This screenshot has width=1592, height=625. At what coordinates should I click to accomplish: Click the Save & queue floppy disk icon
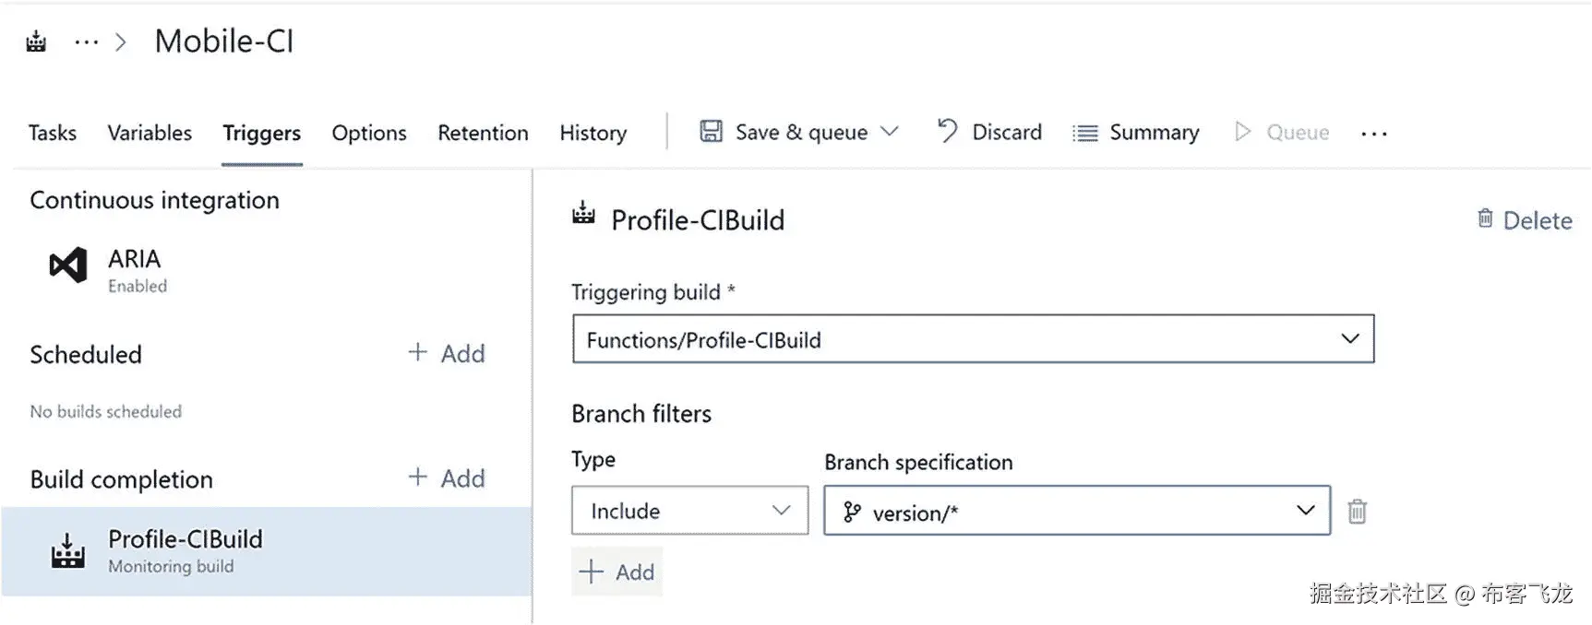[711, 132]
